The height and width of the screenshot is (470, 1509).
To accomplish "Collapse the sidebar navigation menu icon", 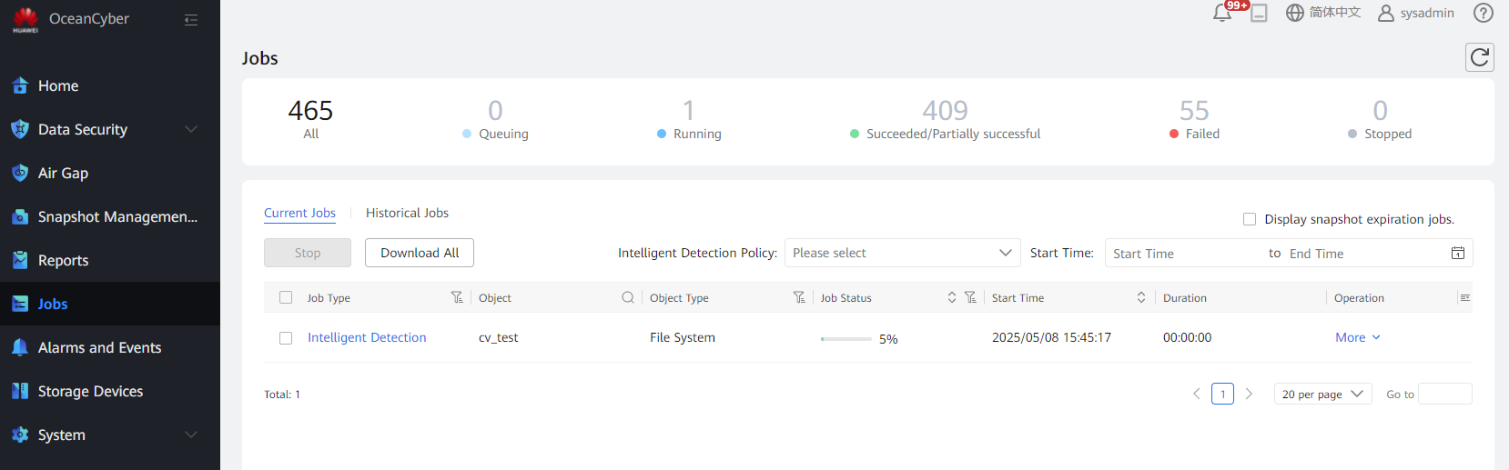I will coord(191,20).
